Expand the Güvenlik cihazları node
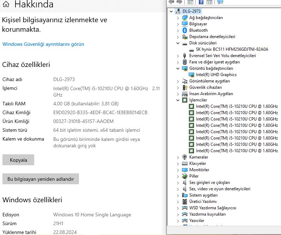 [178, 88]
